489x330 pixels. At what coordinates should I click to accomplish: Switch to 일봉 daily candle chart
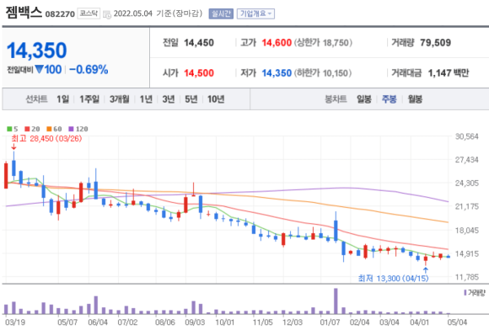click(x=364, y=99)
